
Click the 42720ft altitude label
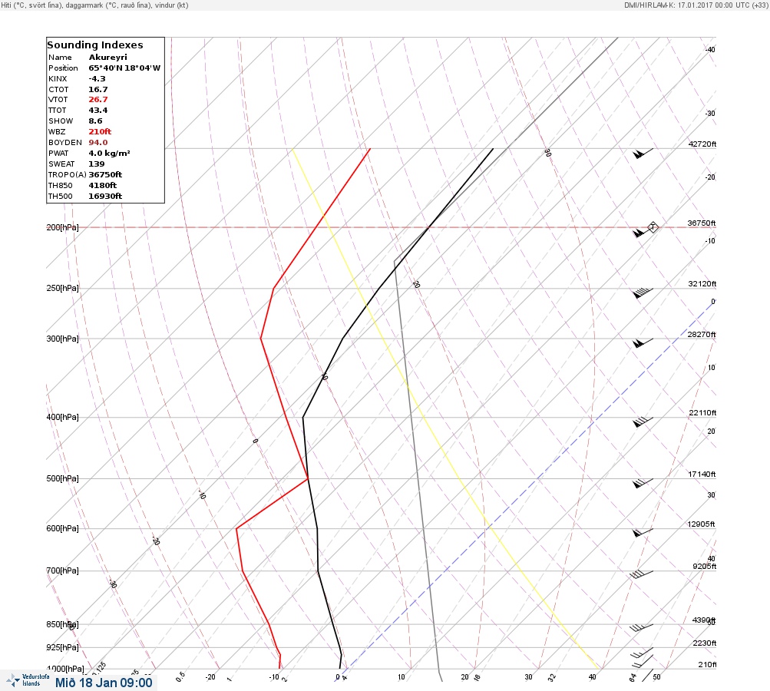coord(702,144)
